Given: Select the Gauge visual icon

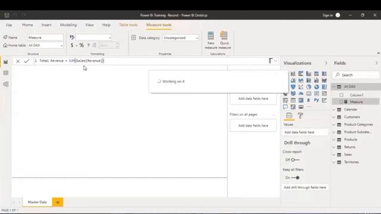Looking at the screenshot, I should (x=301, y=93).
